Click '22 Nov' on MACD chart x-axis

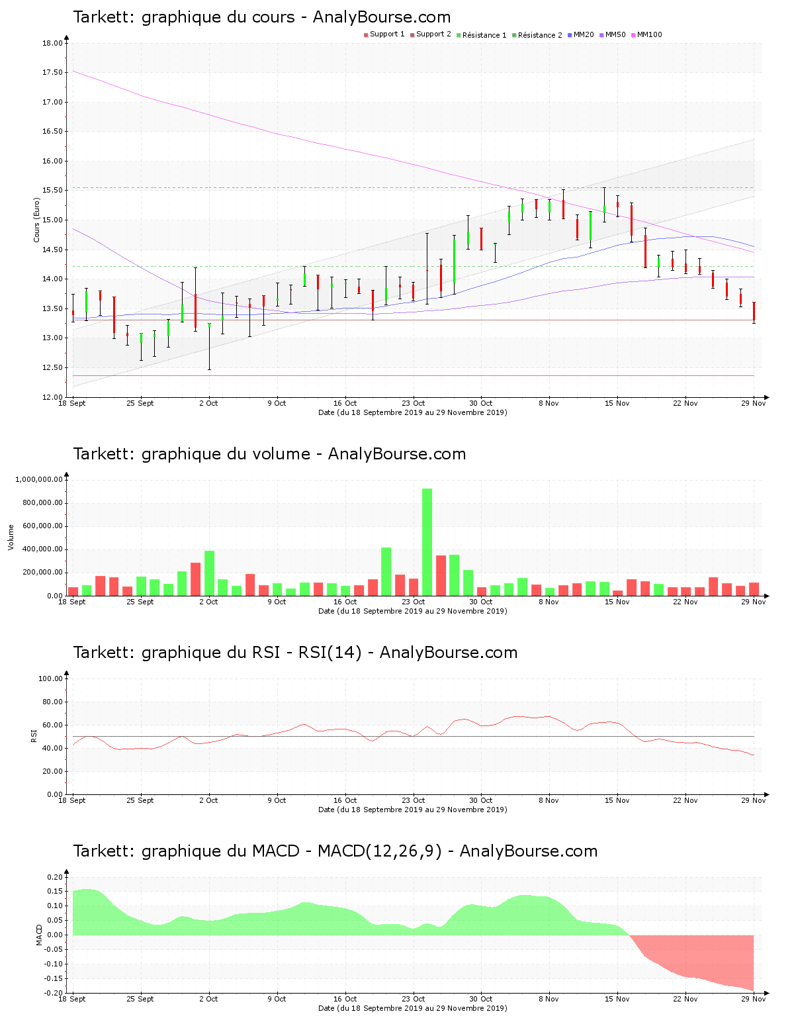point(685,999)
